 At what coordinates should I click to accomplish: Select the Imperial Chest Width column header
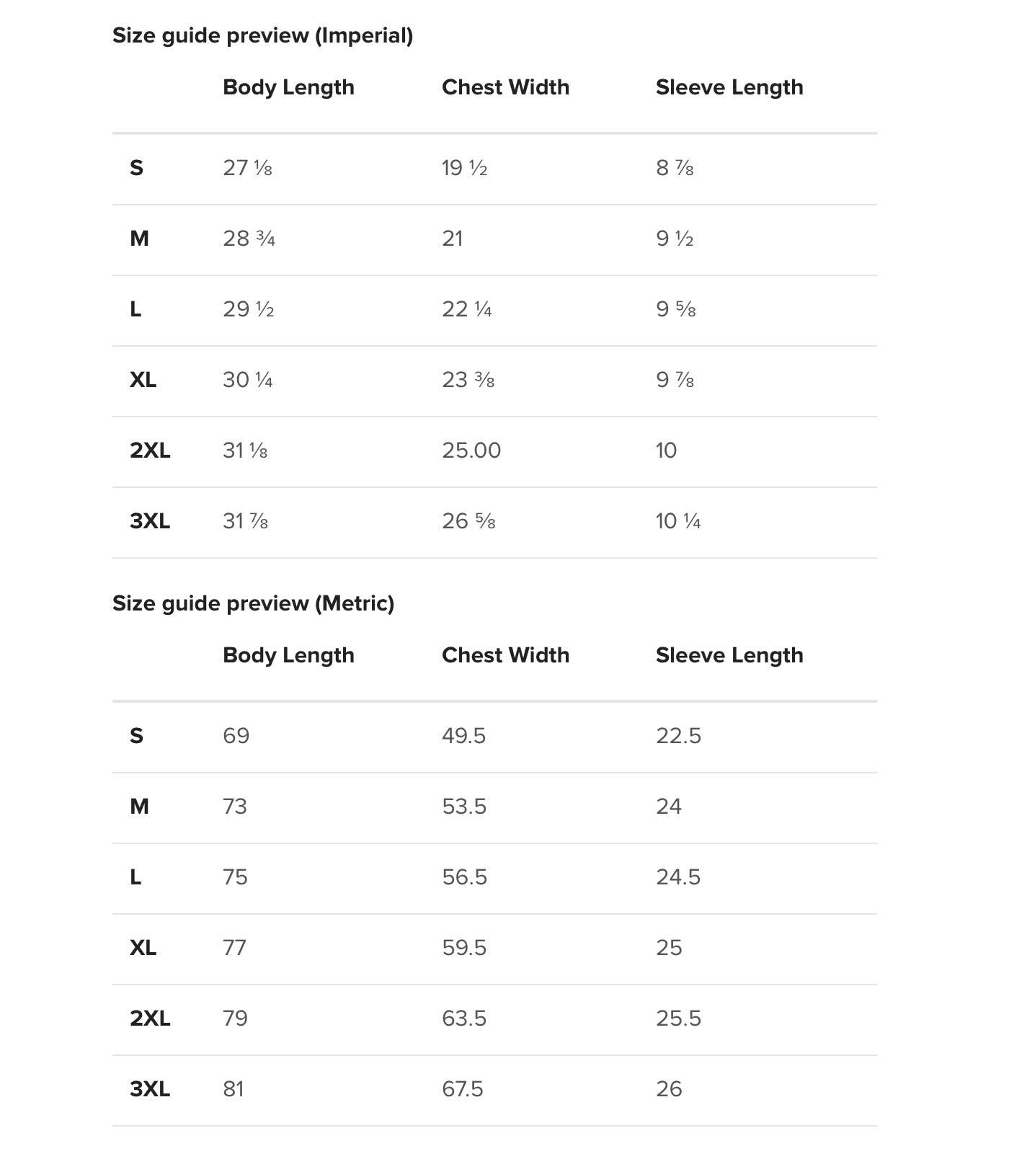click(x=505, y=87)
